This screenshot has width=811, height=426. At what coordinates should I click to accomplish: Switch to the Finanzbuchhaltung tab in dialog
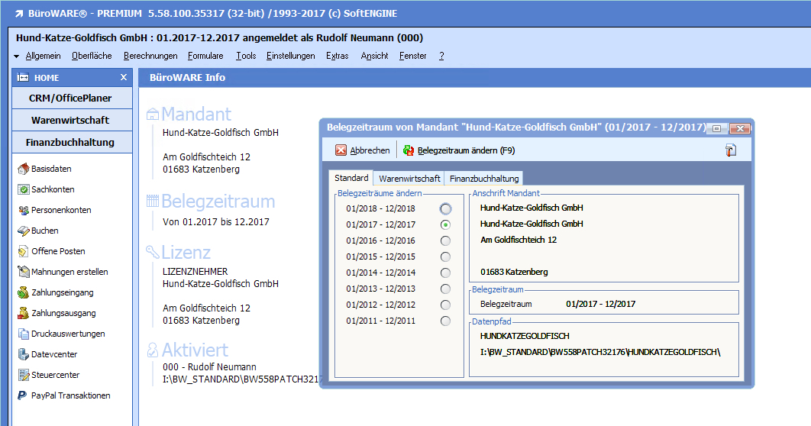(484, 179)
